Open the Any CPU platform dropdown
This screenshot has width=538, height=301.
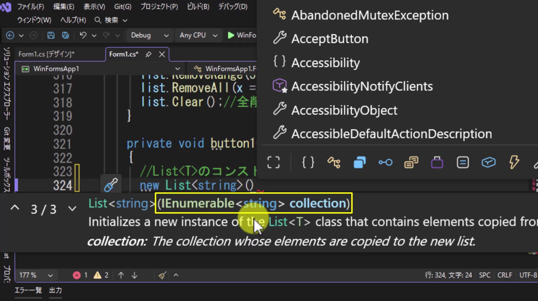pyautogui.click(x=198, y=35)
